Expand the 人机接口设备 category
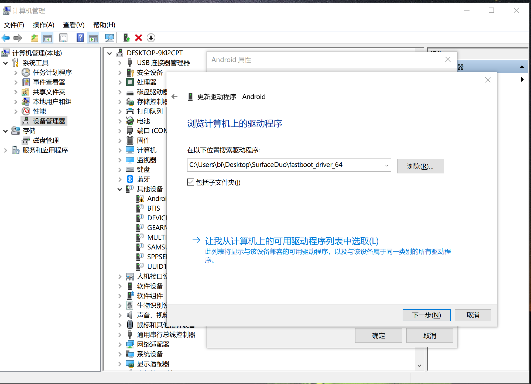 pos(120,276)
